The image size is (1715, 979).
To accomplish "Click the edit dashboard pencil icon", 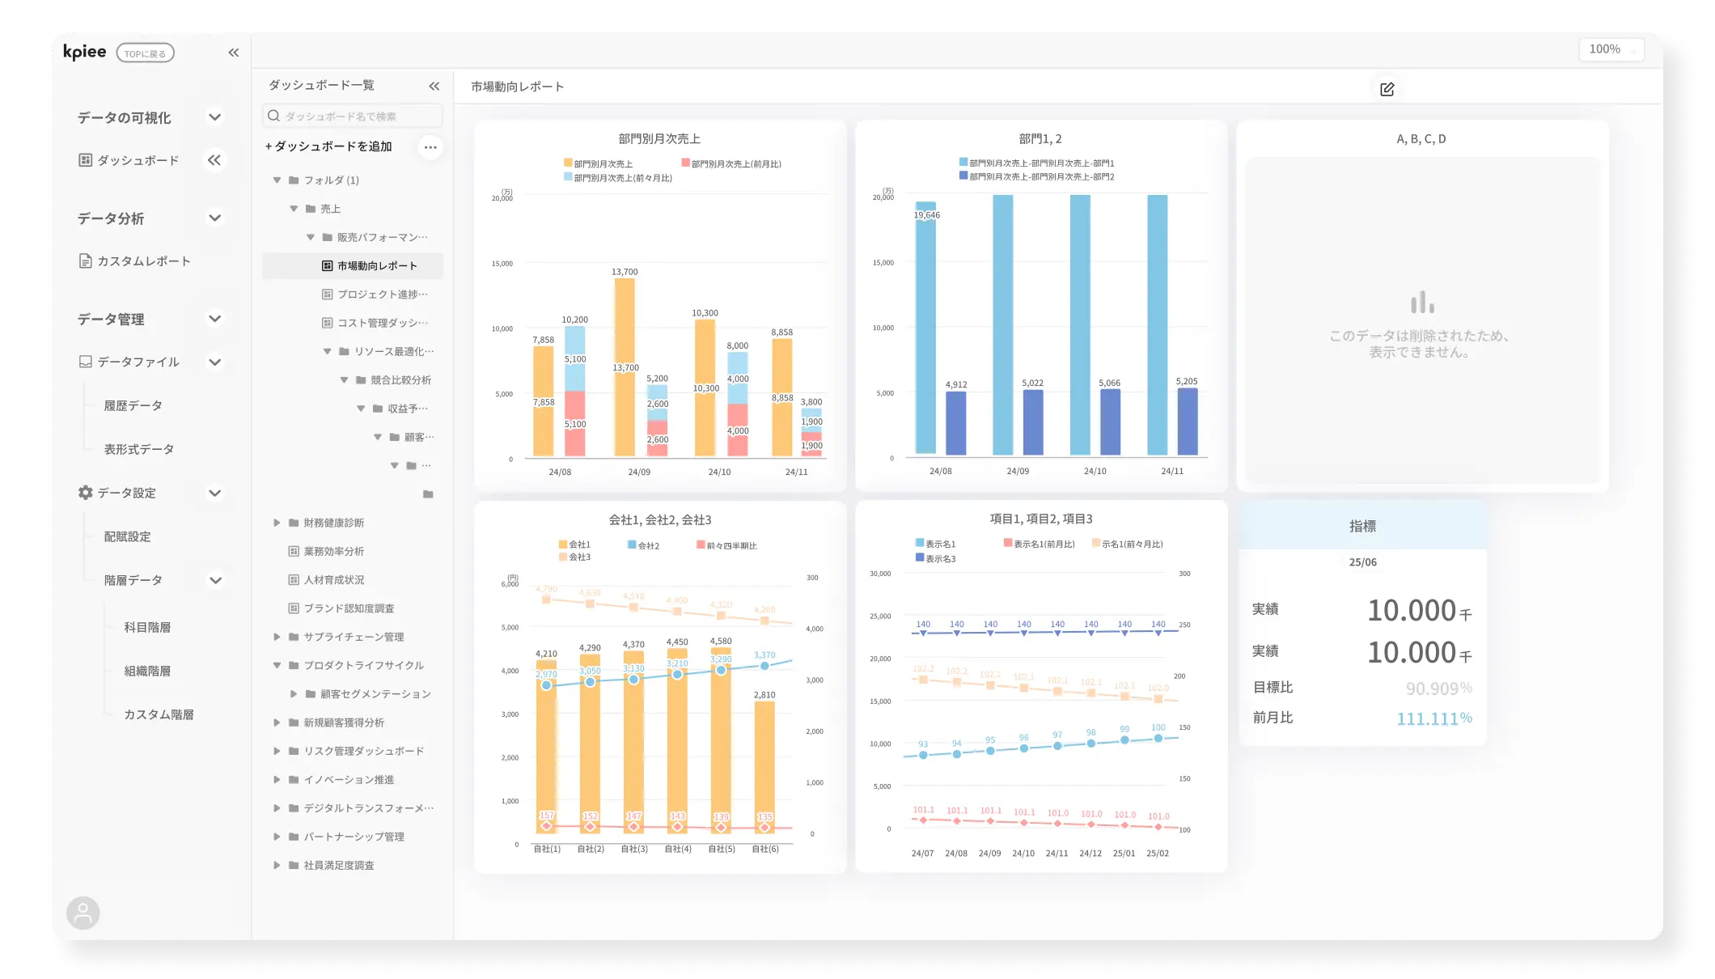I will tap(1387, 89).
